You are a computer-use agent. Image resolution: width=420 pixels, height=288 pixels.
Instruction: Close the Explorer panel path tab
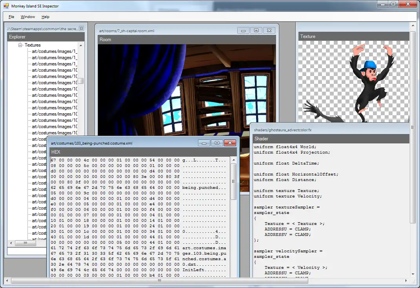point(82,28)
